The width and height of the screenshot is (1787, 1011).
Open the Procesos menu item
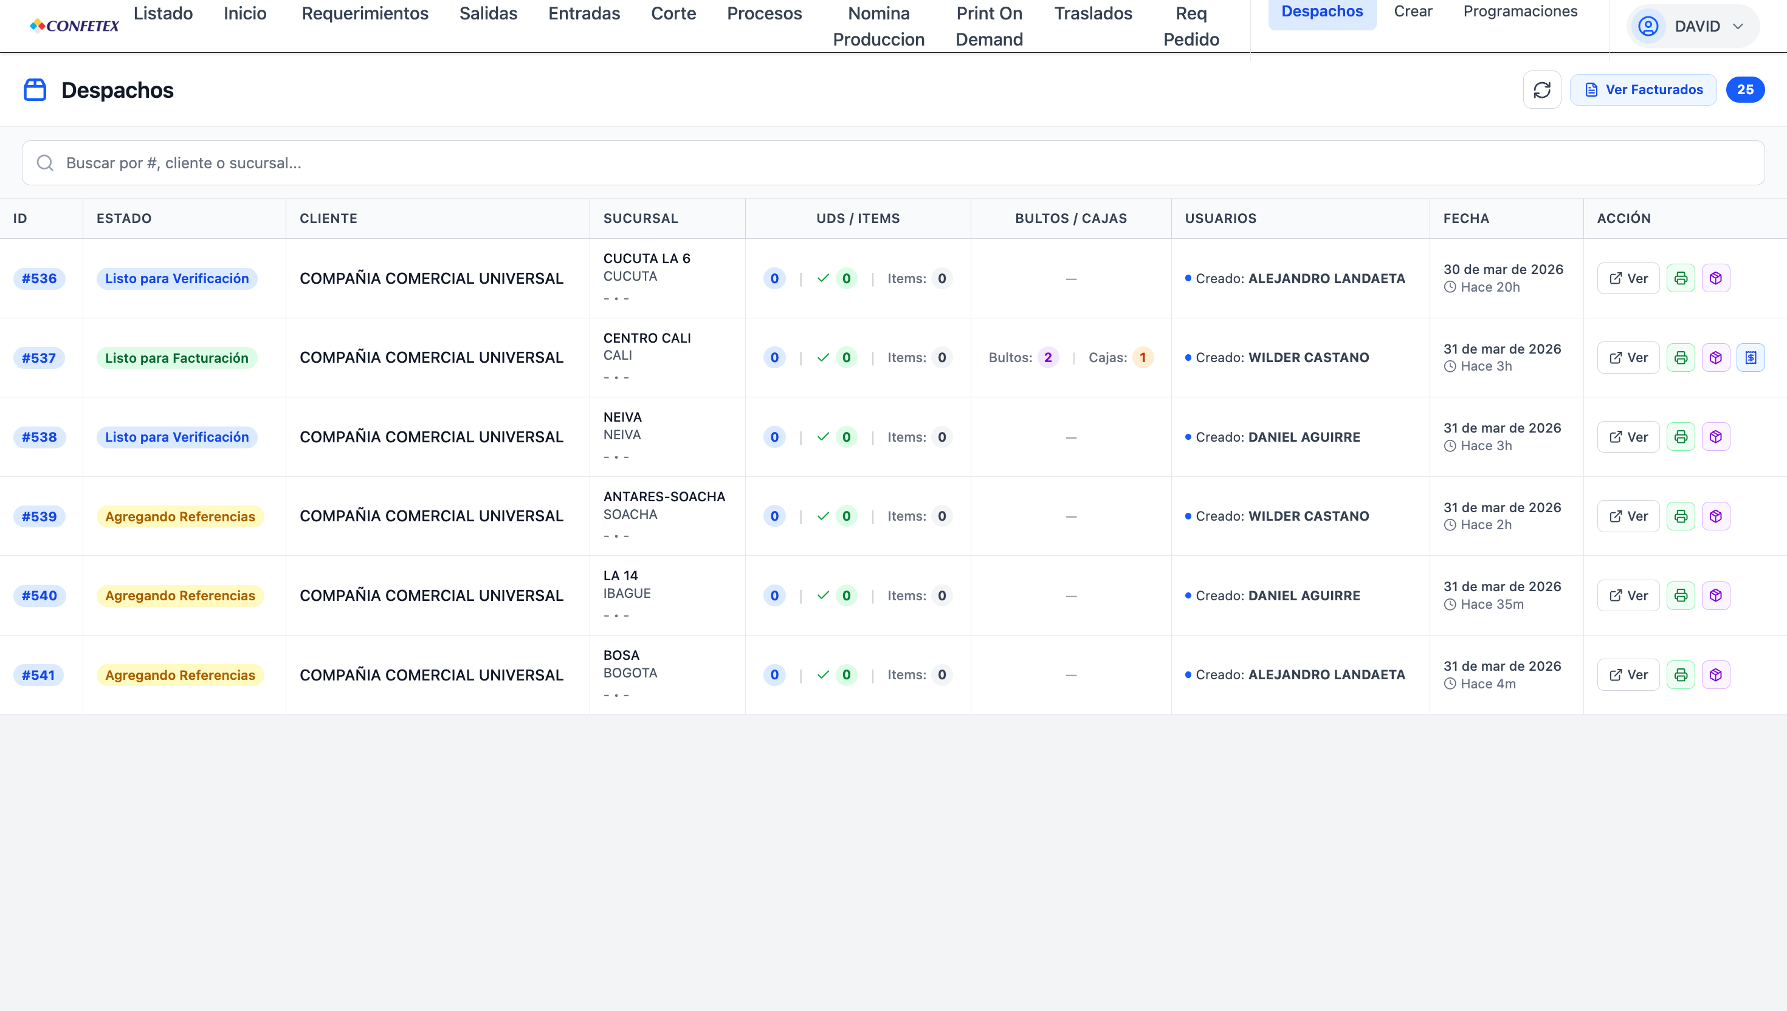pos(765,13)
